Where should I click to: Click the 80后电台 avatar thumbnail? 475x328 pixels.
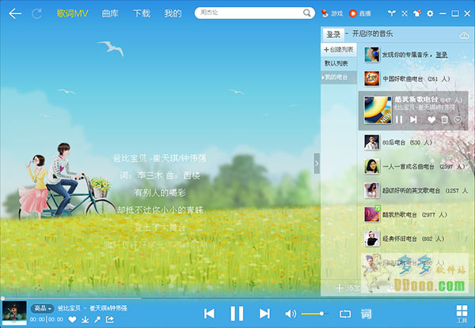372,142
